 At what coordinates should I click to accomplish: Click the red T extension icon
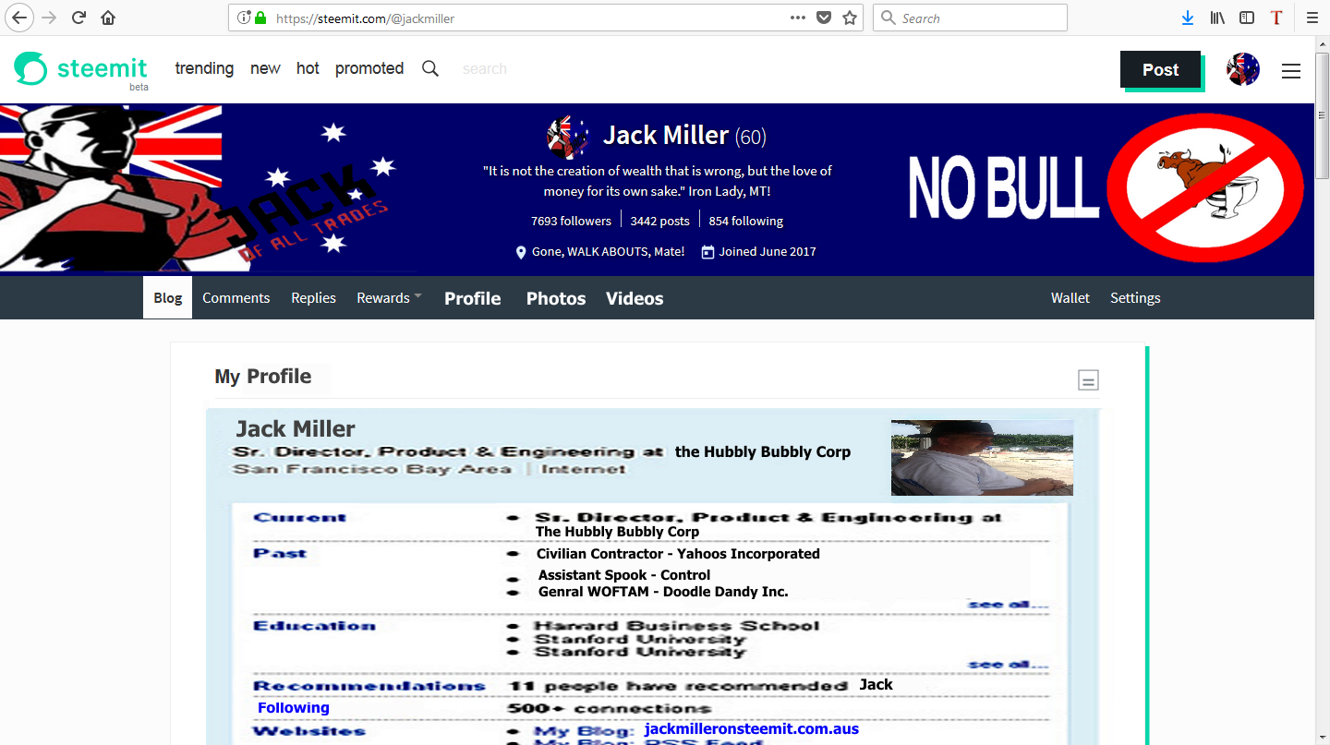1276,18
